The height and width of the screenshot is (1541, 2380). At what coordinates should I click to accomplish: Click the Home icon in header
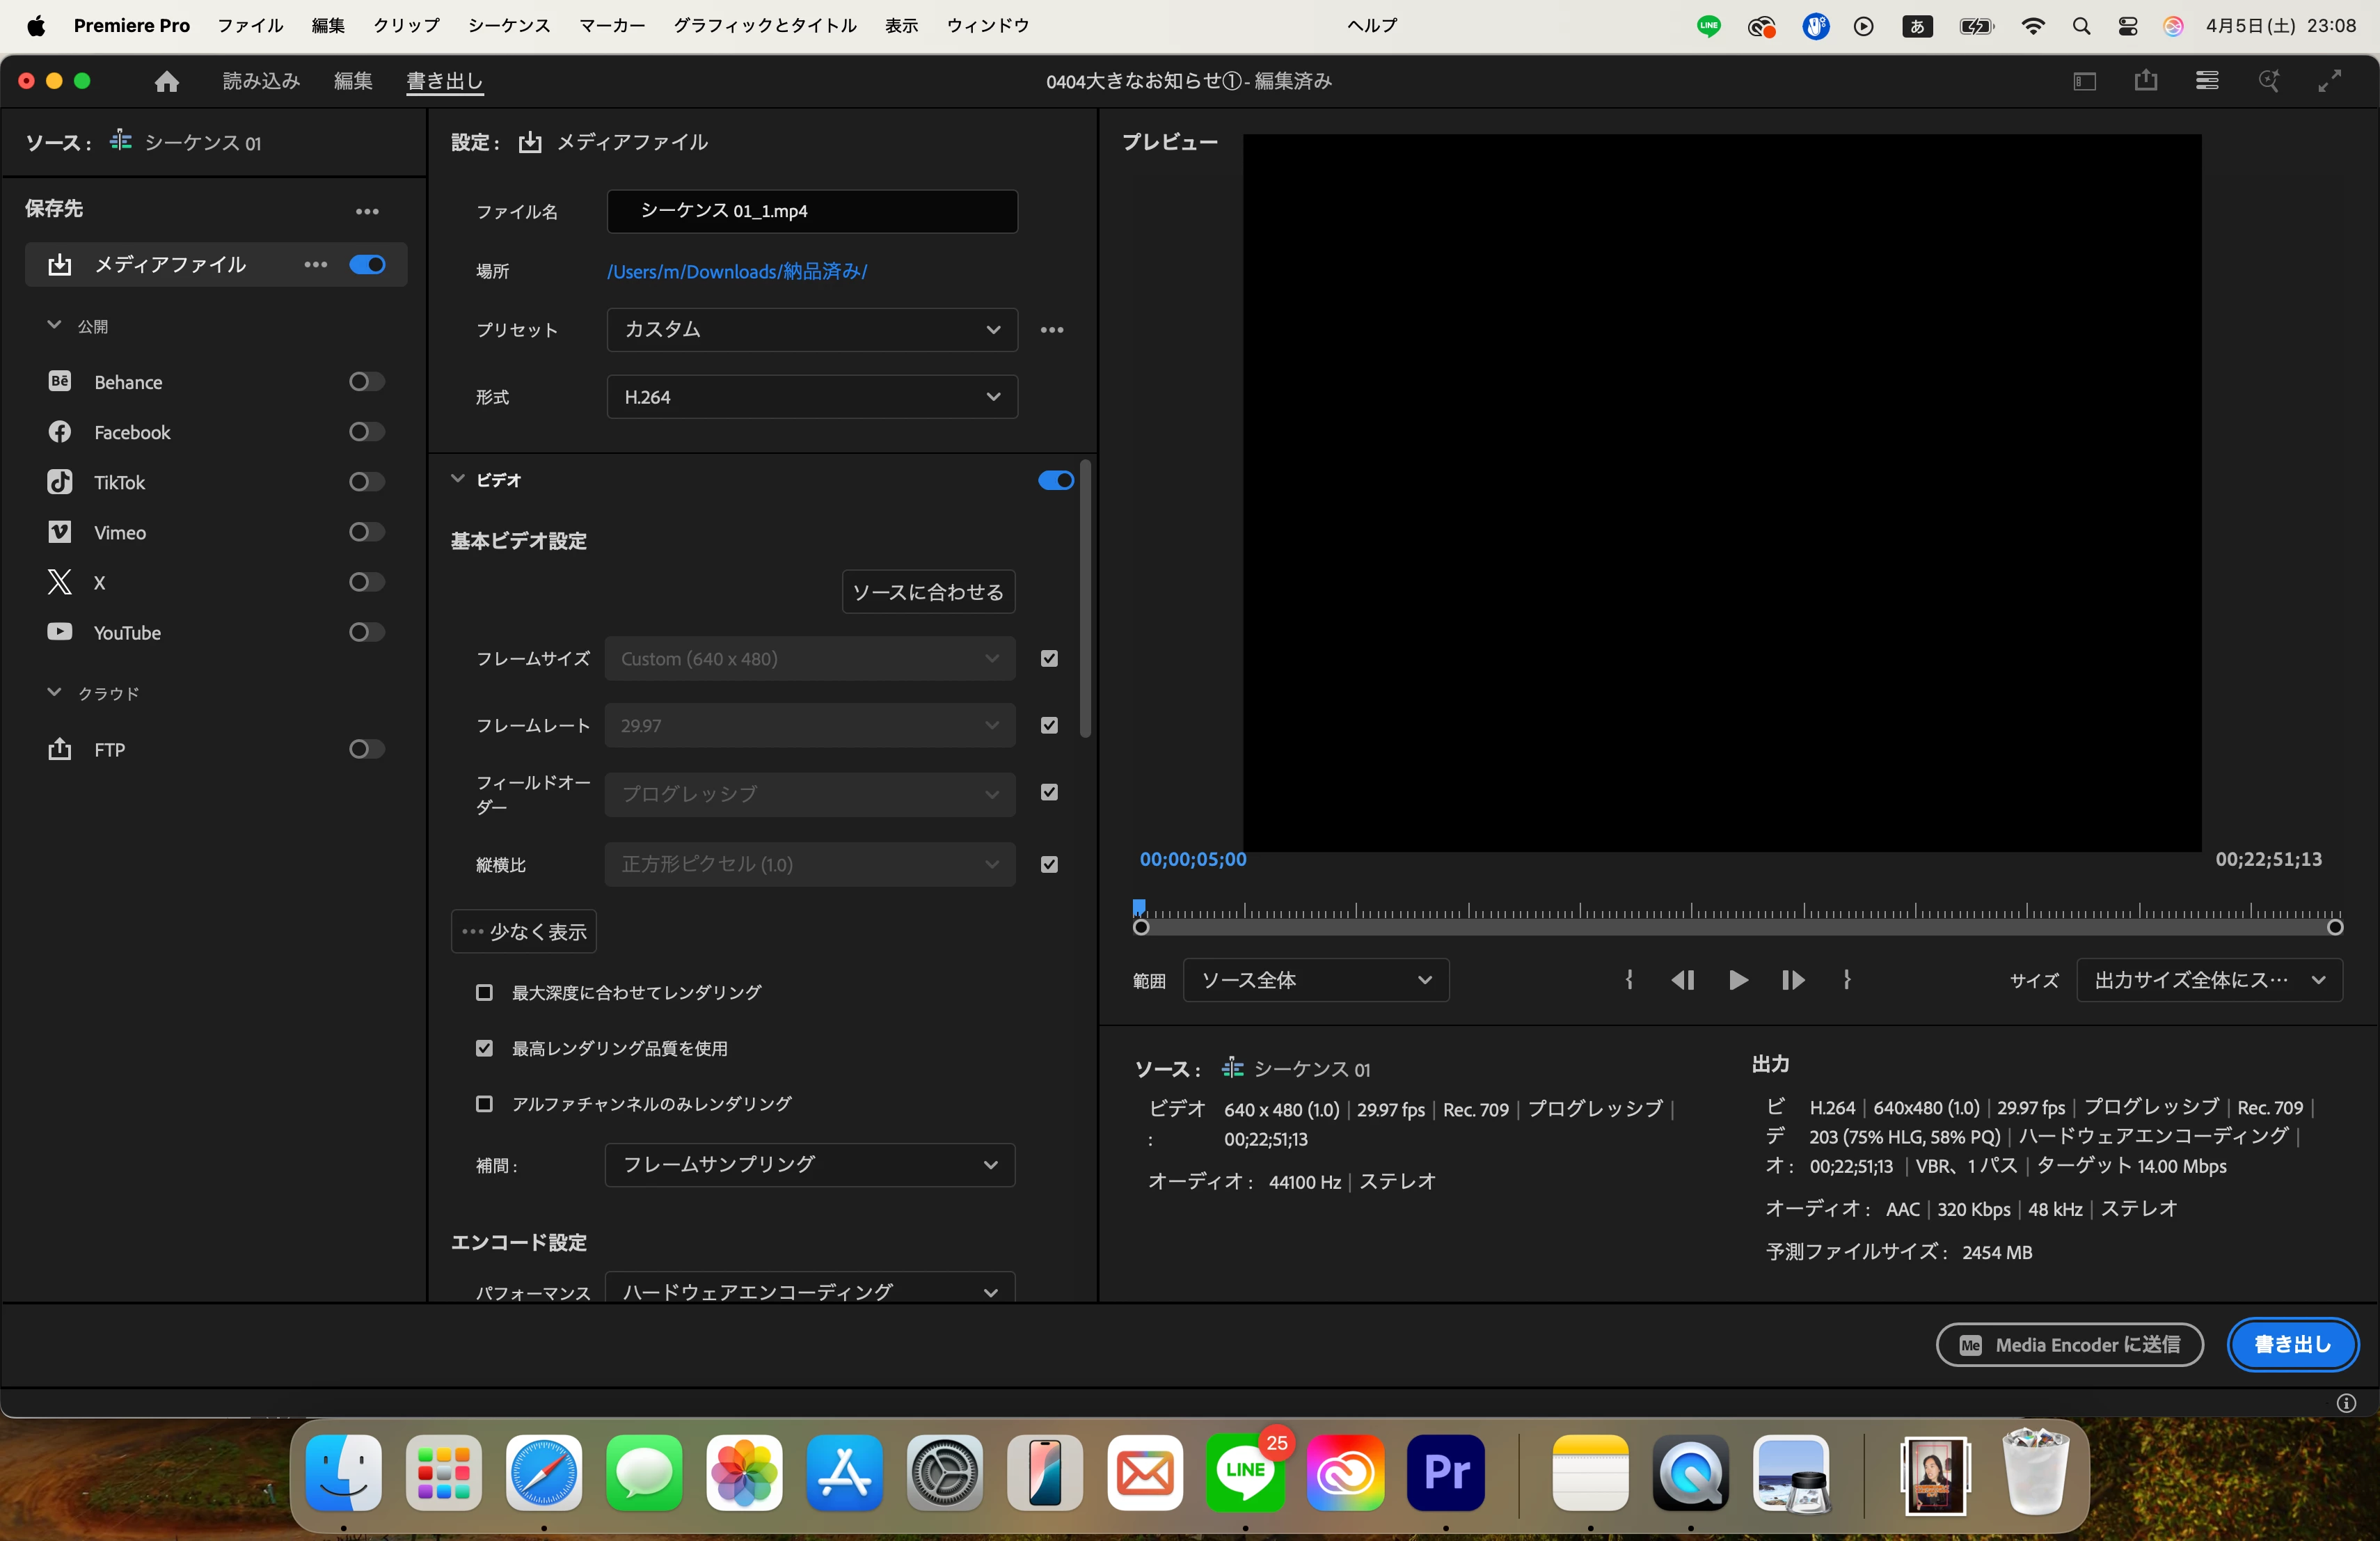point(167,81)
